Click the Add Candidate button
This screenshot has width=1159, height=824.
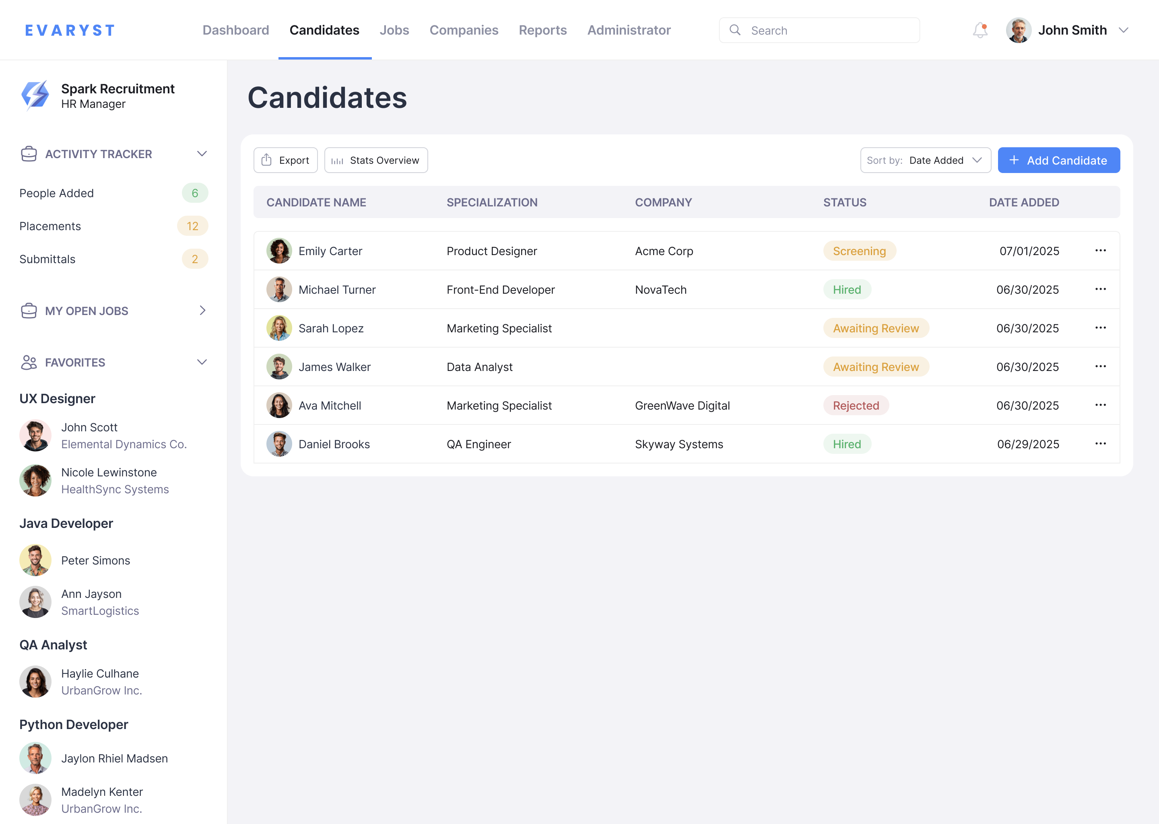click(1059, 160)
